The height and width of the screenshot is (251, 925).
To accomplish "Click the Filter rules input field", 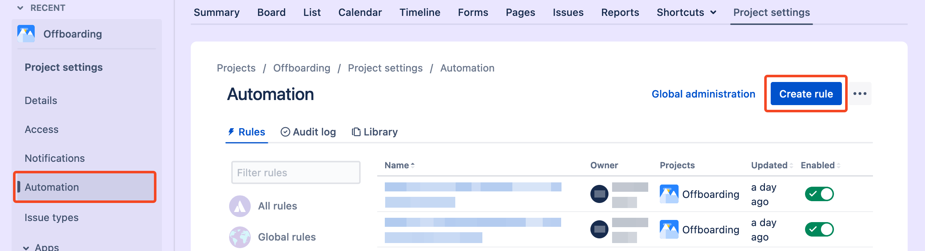I will click(296, 173).
